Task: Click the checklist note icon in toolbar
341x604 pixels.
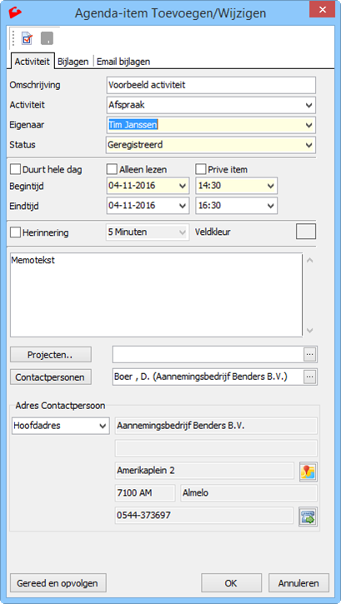Action: pyautogui.click(x=28, y=38)
